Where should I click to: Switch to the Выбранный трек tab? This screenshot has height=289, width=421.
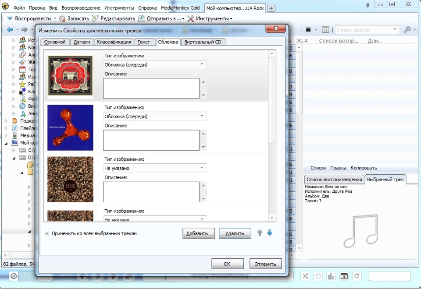coord(385,180)
